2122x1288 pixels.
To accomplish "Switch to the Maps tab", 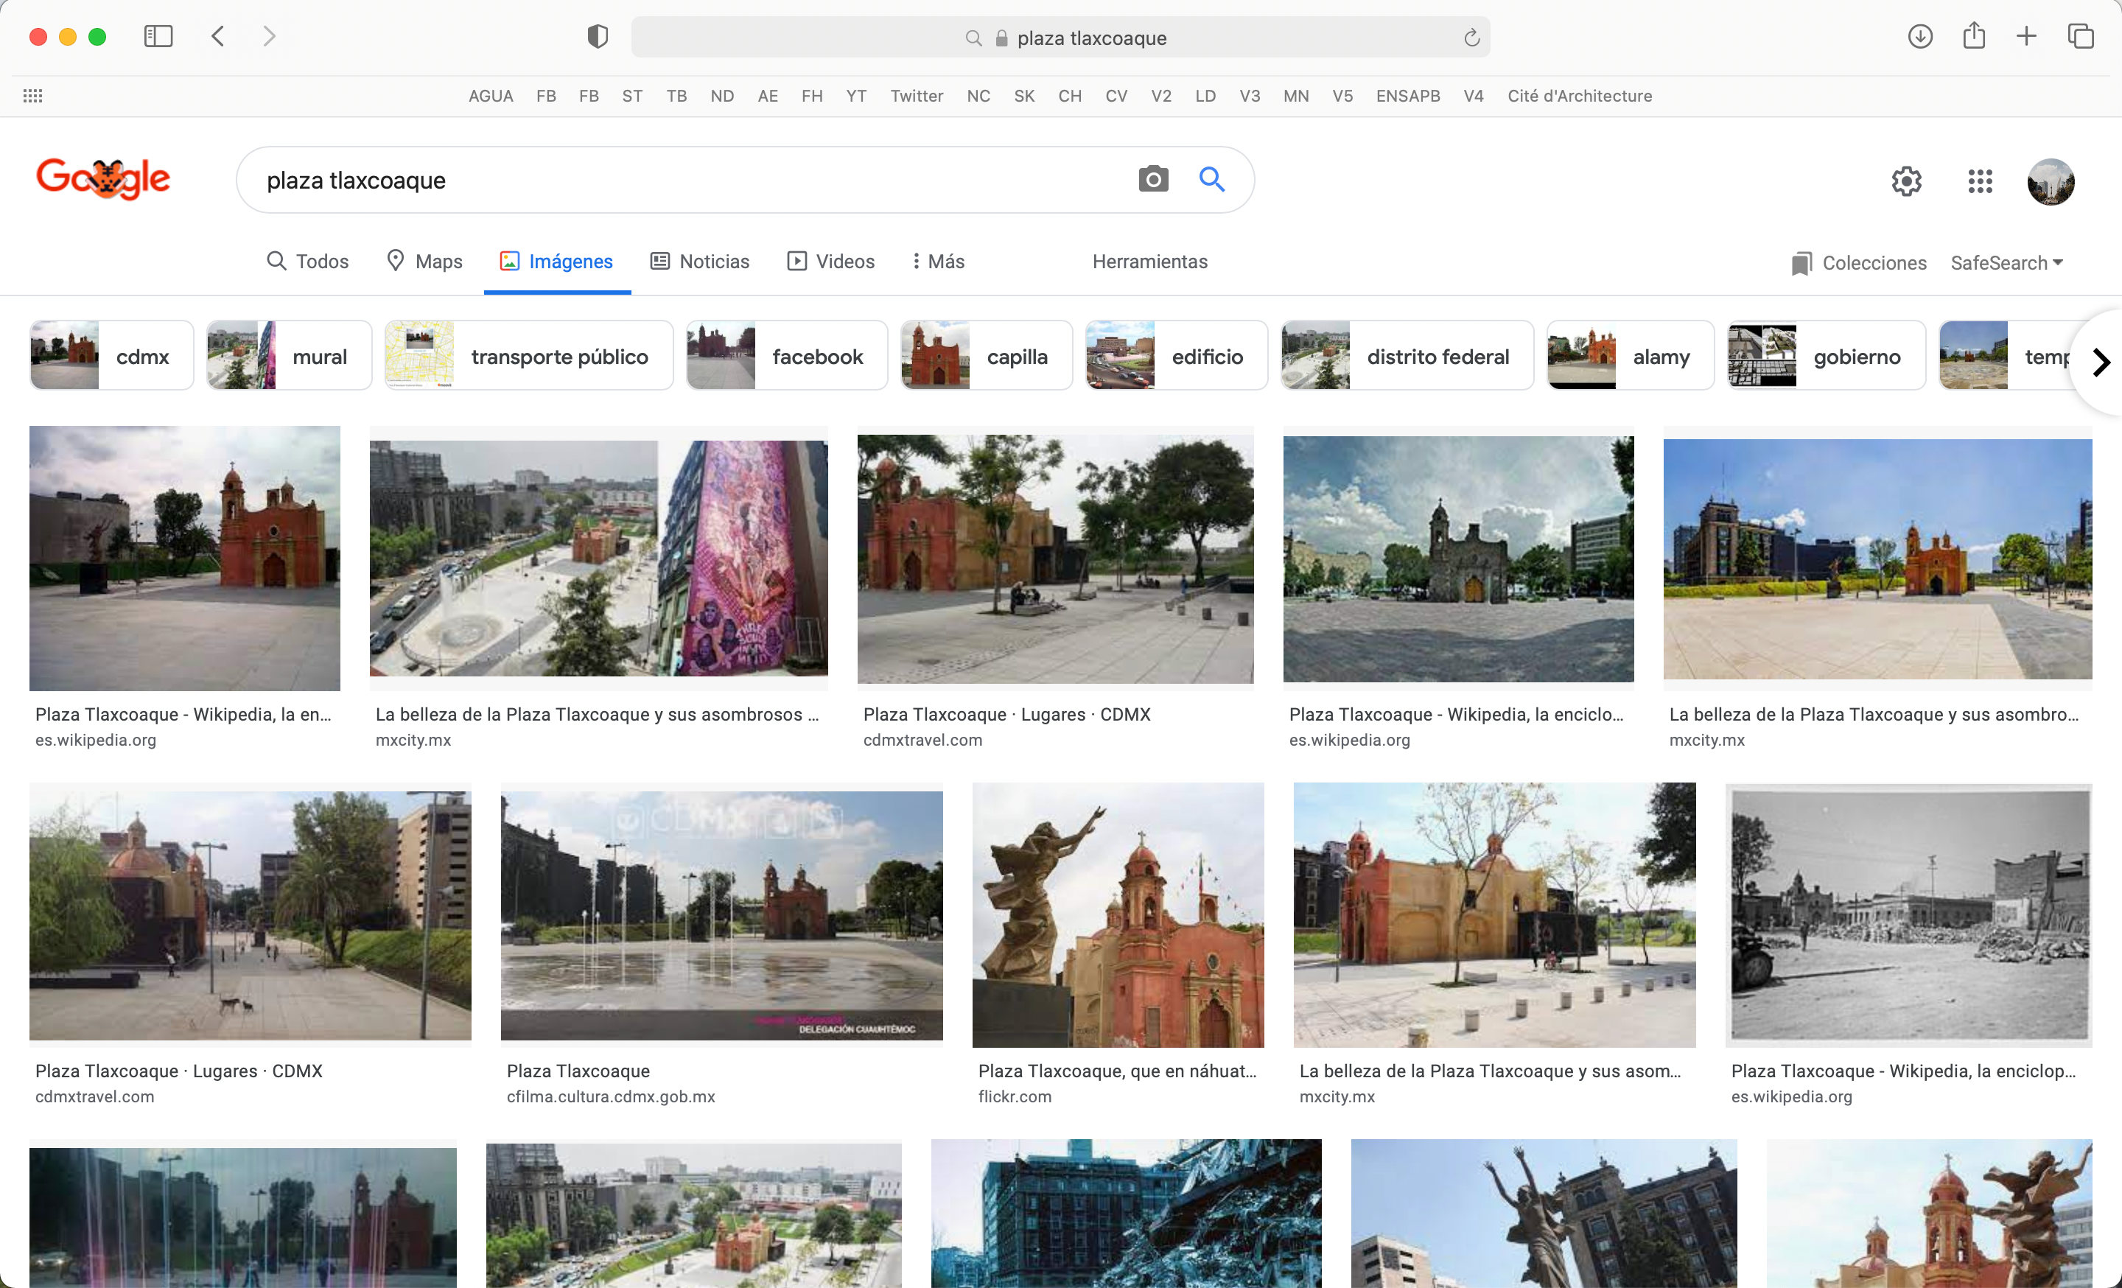I will coord(424,261).
